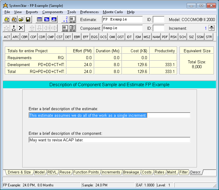Click the GCS report button
This screenshot has height=190, width=219.
[x=103, y=37]
